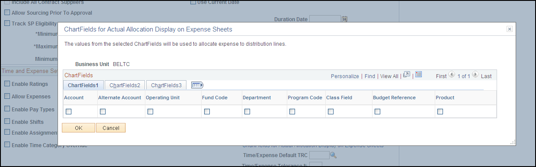Check the Product box
The image size is (536, 167).
coord(440,112)
